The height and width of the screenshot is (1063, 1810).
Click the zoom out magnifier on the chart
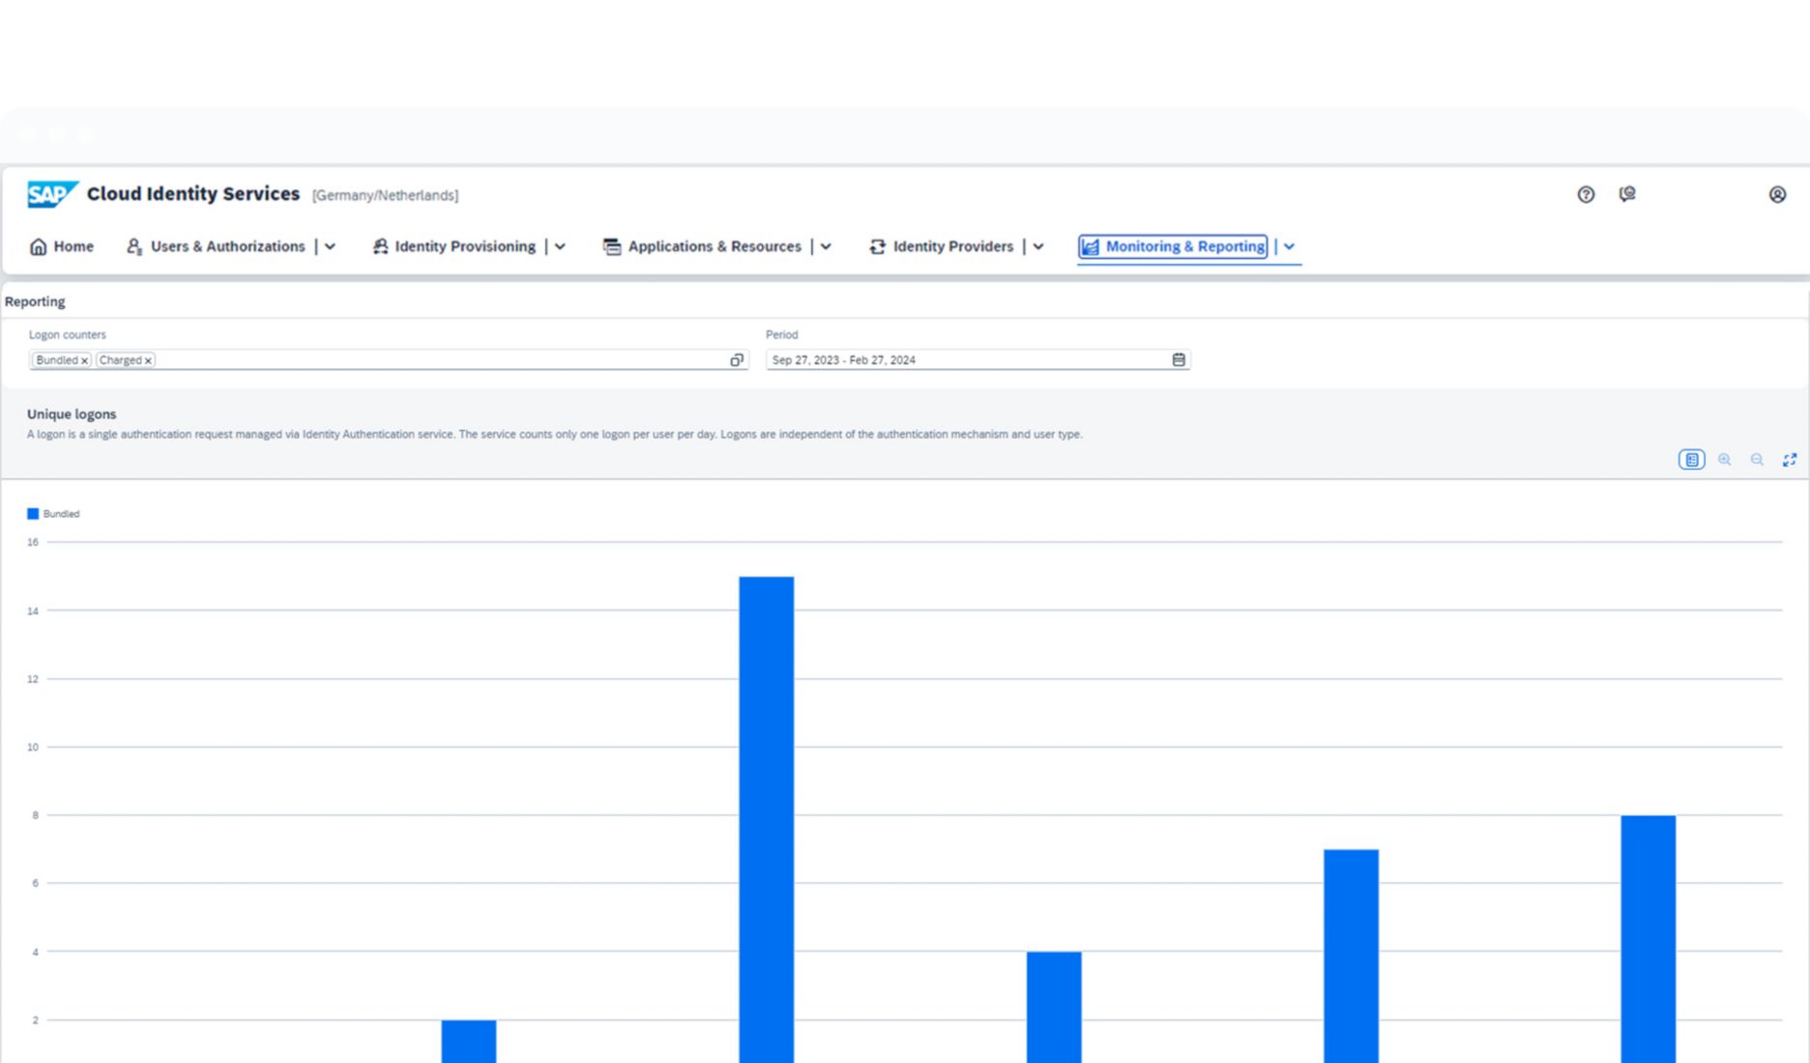click(1757, 459)
